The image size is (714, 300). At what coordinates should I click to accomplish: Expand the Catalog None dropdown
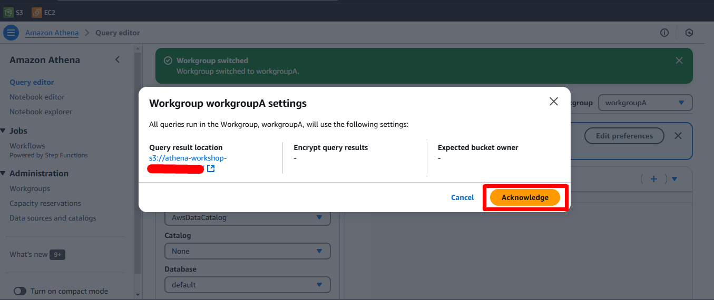(x=247, y=251)
